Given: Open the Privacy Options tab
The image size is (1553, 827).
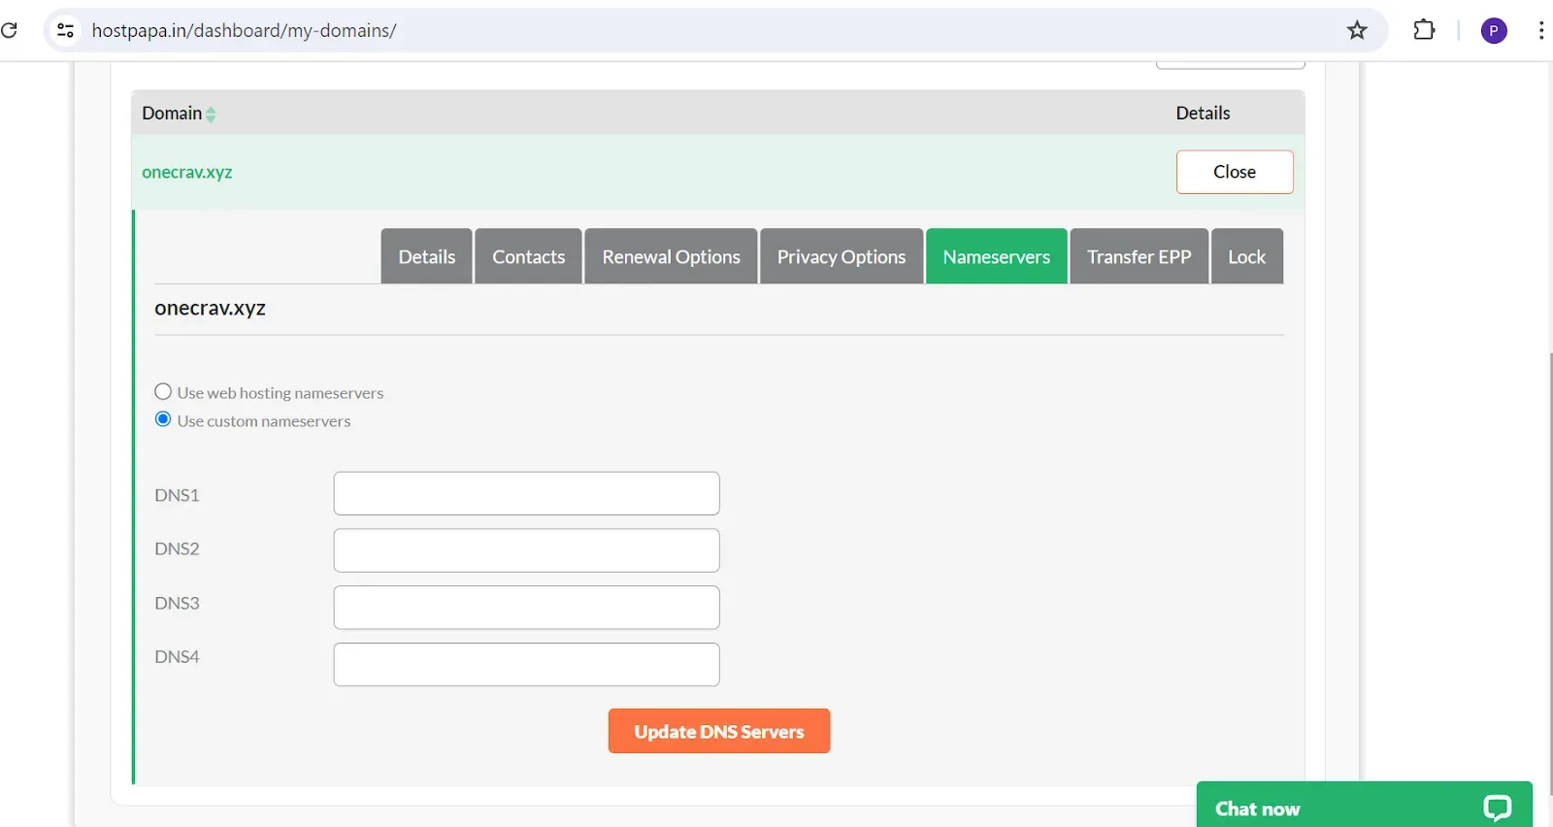Looking at the screenshot, I should (x=842, y=256).
